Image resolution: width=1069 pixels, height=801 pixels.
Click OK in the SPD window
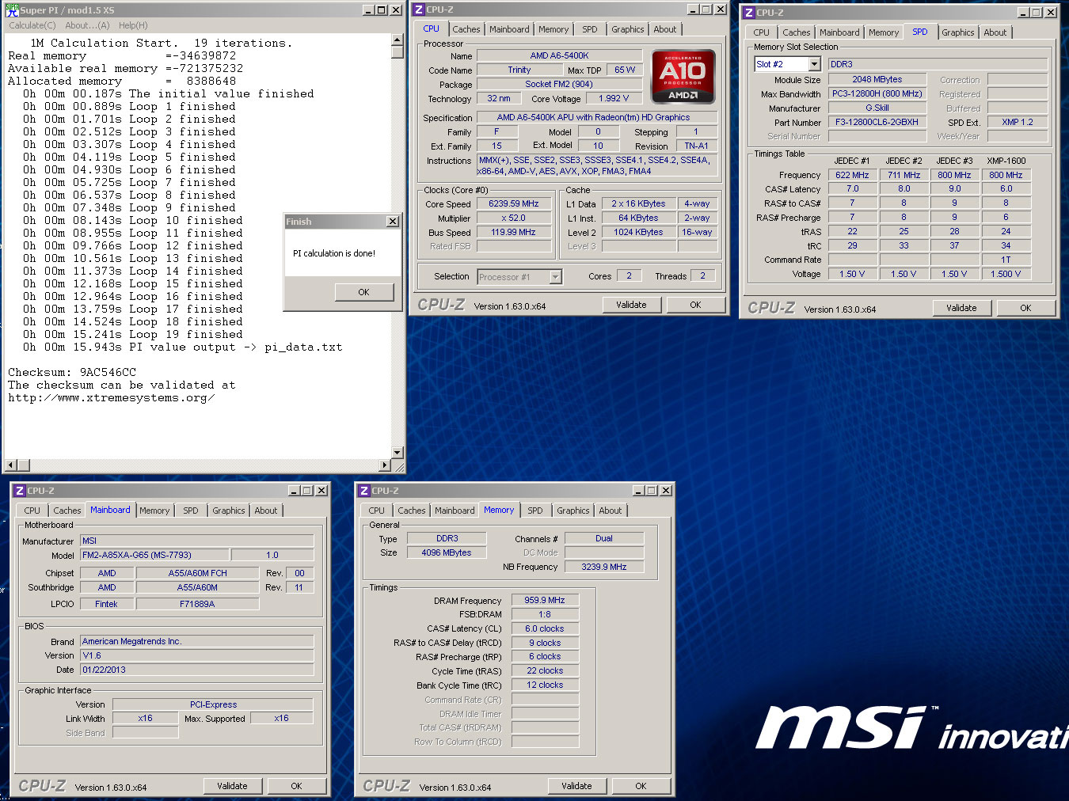(x=1025, y=308)
